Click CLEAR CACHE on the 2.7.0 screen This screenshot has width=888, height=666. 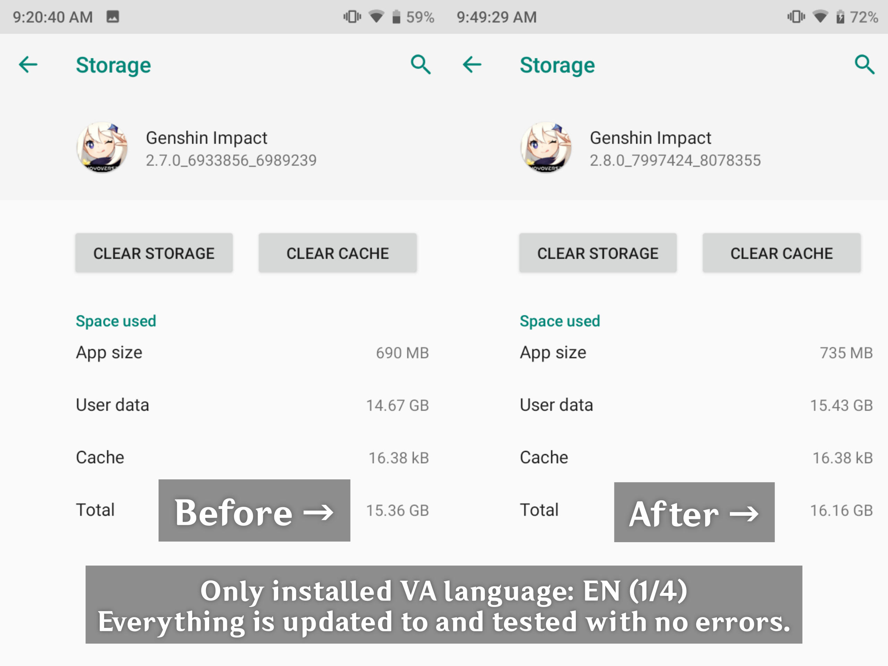tap(338, 253)
